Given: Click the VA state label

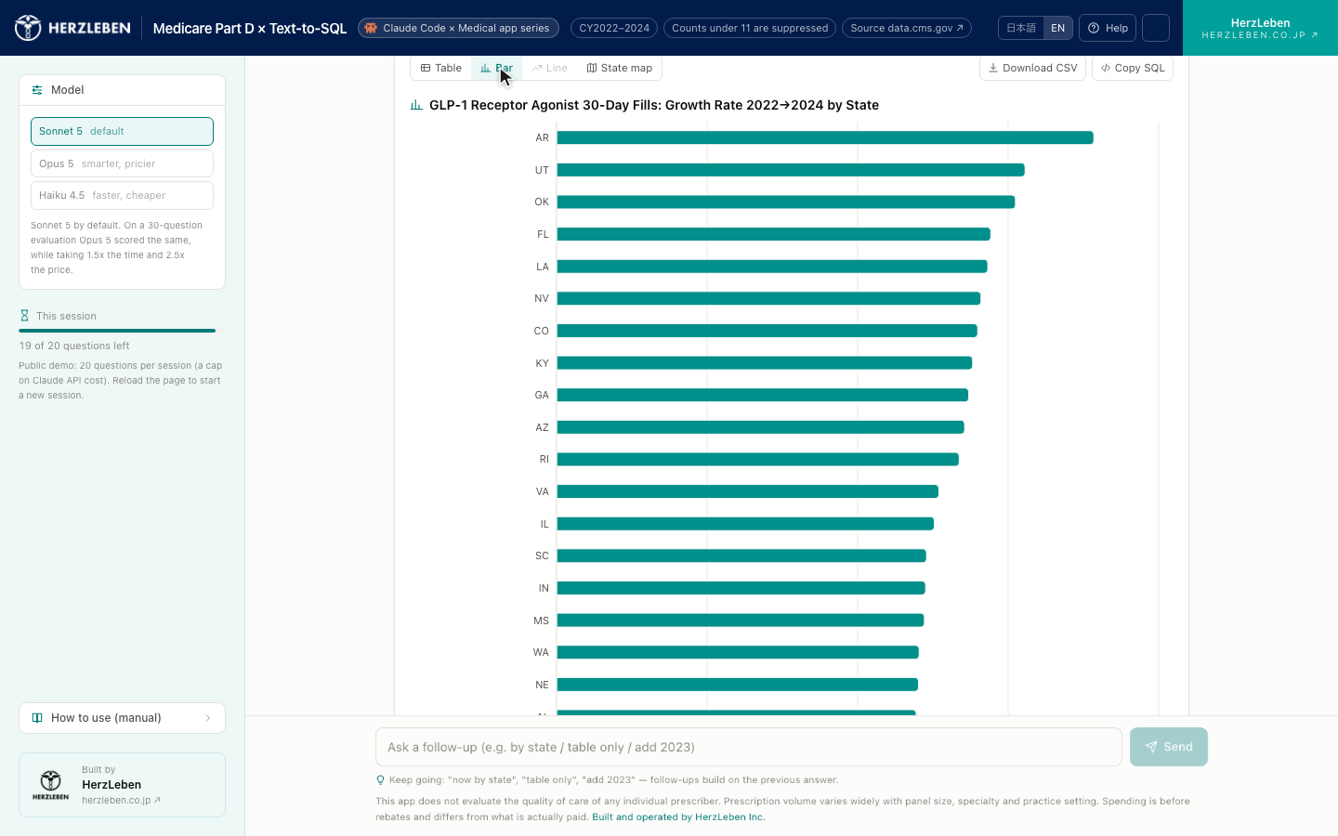Looking at the screenshot, I should (x=543, y=491).
